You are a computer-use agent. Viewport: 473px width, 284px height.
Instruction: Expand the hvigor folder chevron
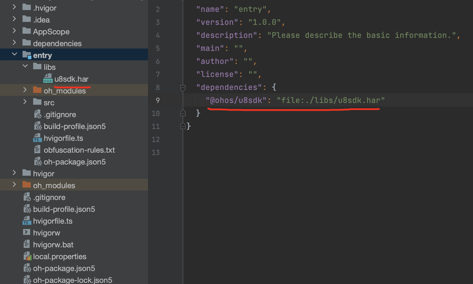14,173
